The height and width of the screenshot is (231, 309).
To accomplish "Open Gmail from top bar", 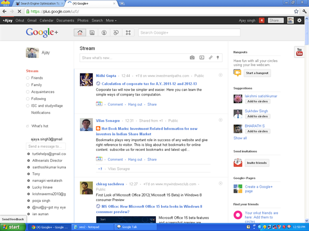I will [x=32, y=21].
